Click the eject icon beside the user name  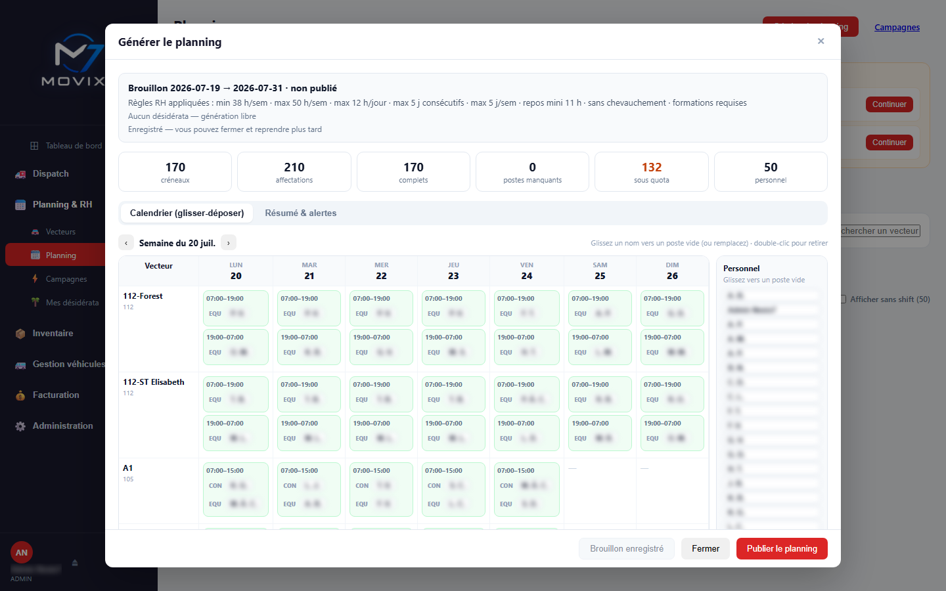[x=75, y=563]
